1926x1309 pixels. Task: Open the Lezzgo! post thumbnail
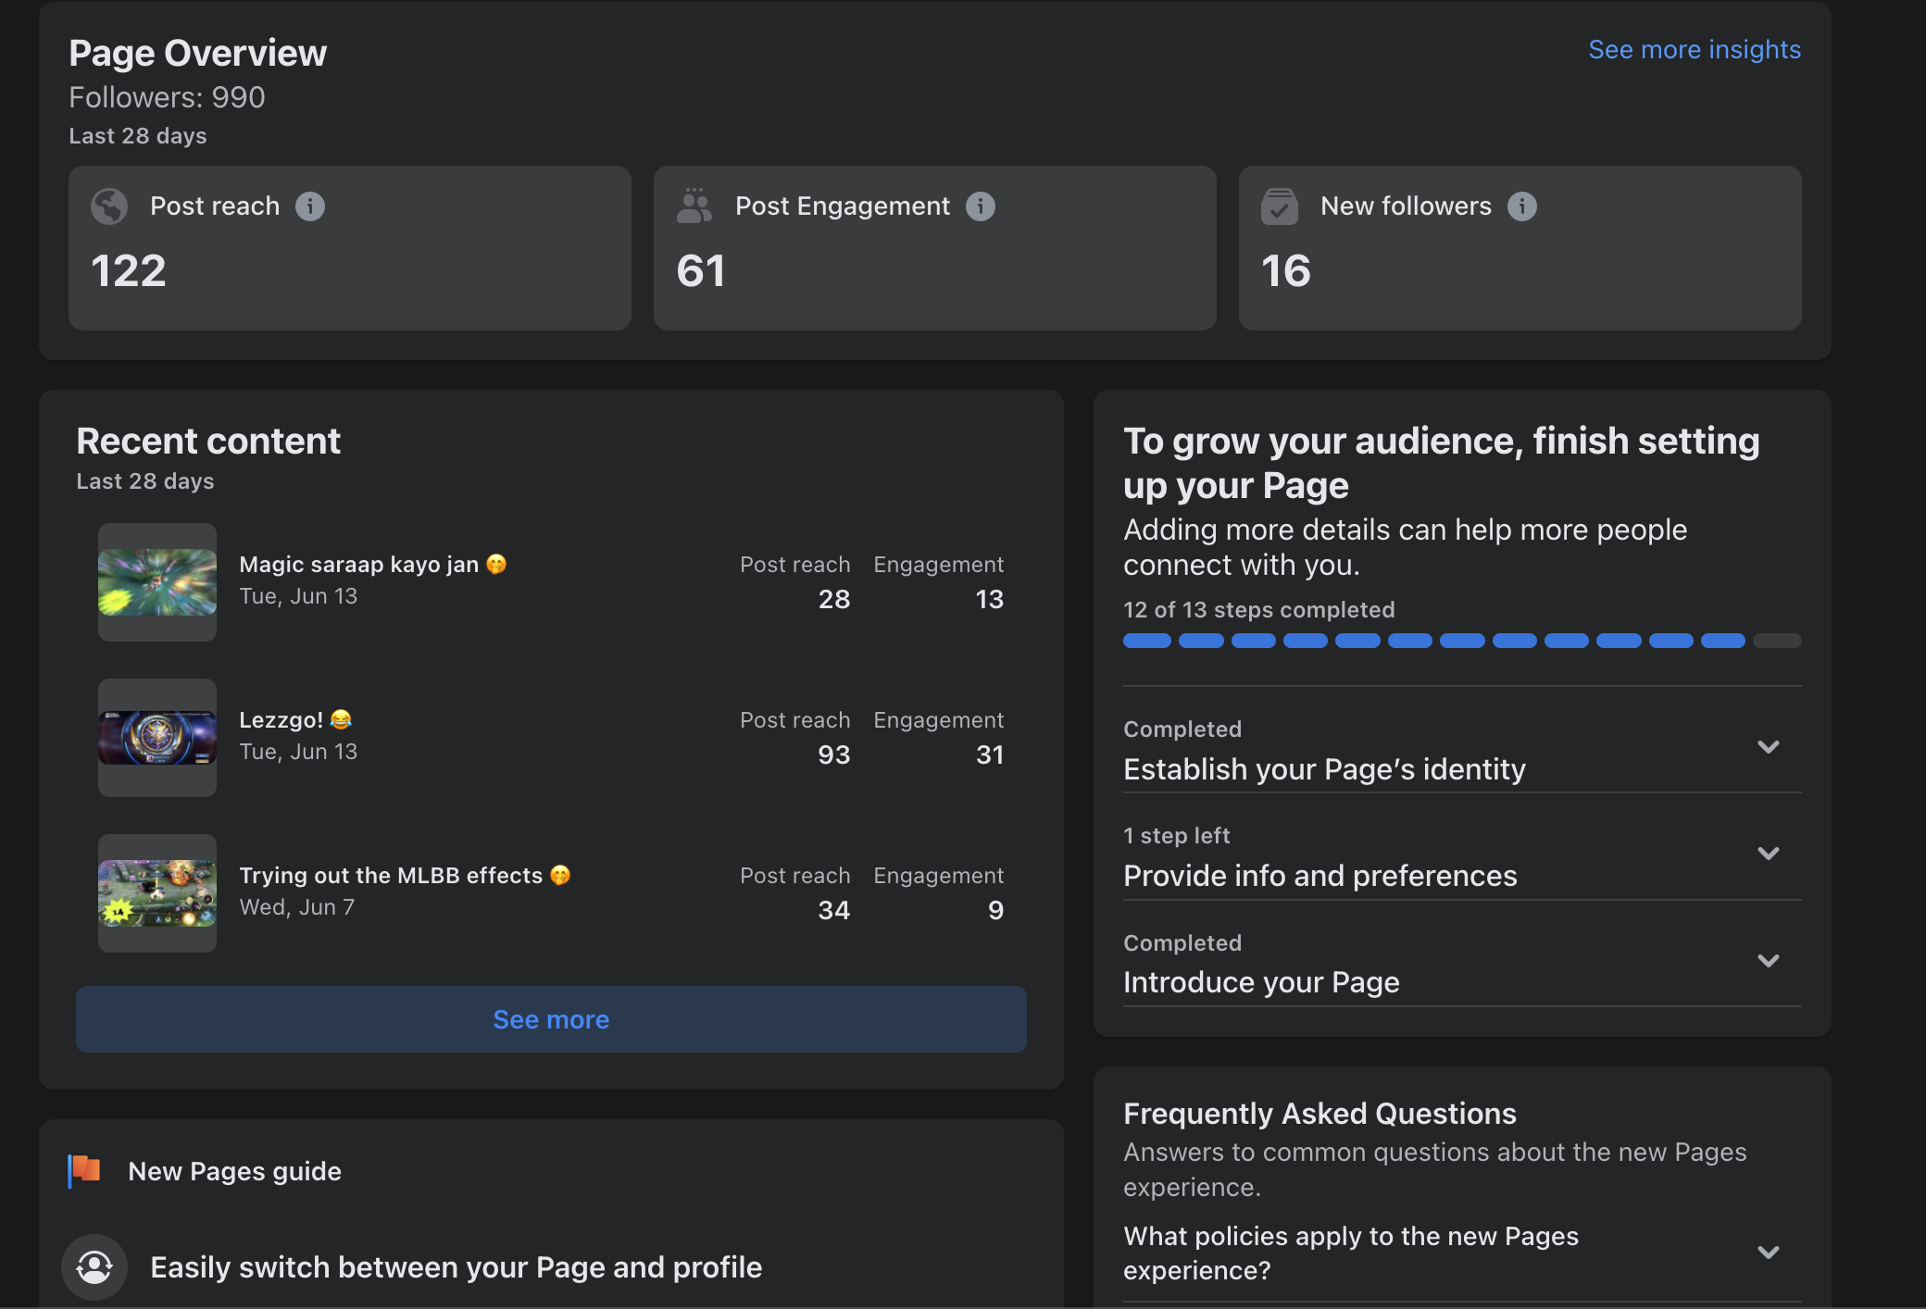[157, 738]
